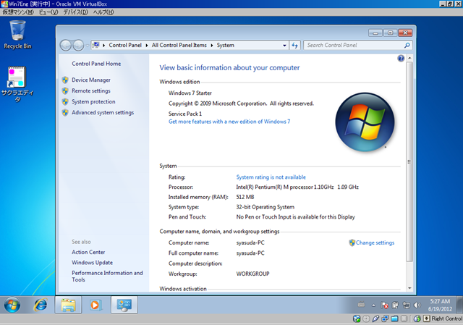Image resolution: width=463 pixels, height=325 pixels.
Task: Click the computer icon in address bar
Action: click(95, 45)
